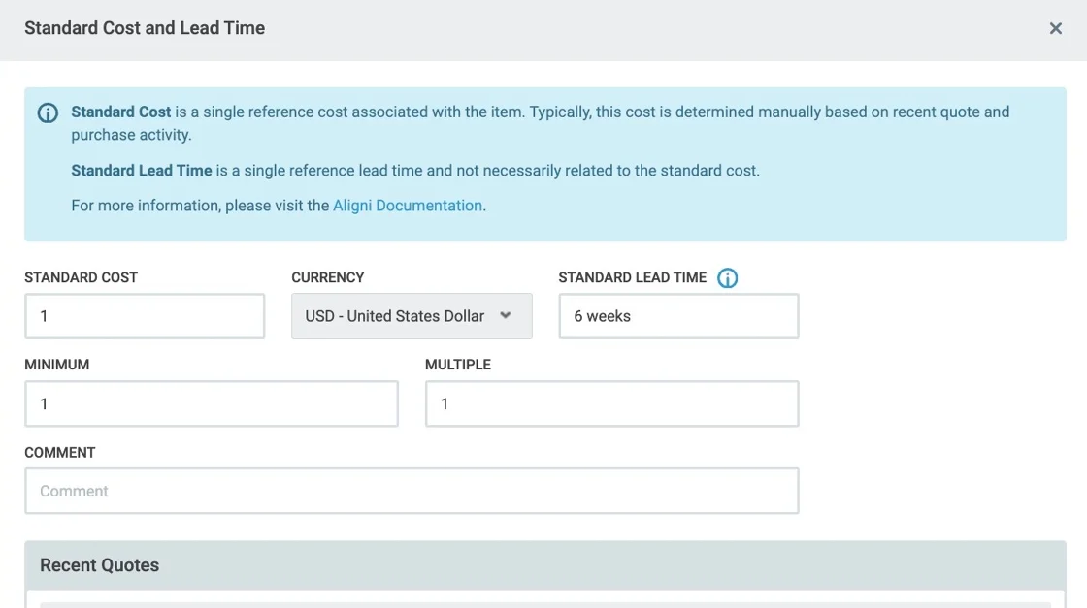Click the info icon beside Standard Lead Time
This screenshot has height=608, width=1087.
(x=727, y=278)
